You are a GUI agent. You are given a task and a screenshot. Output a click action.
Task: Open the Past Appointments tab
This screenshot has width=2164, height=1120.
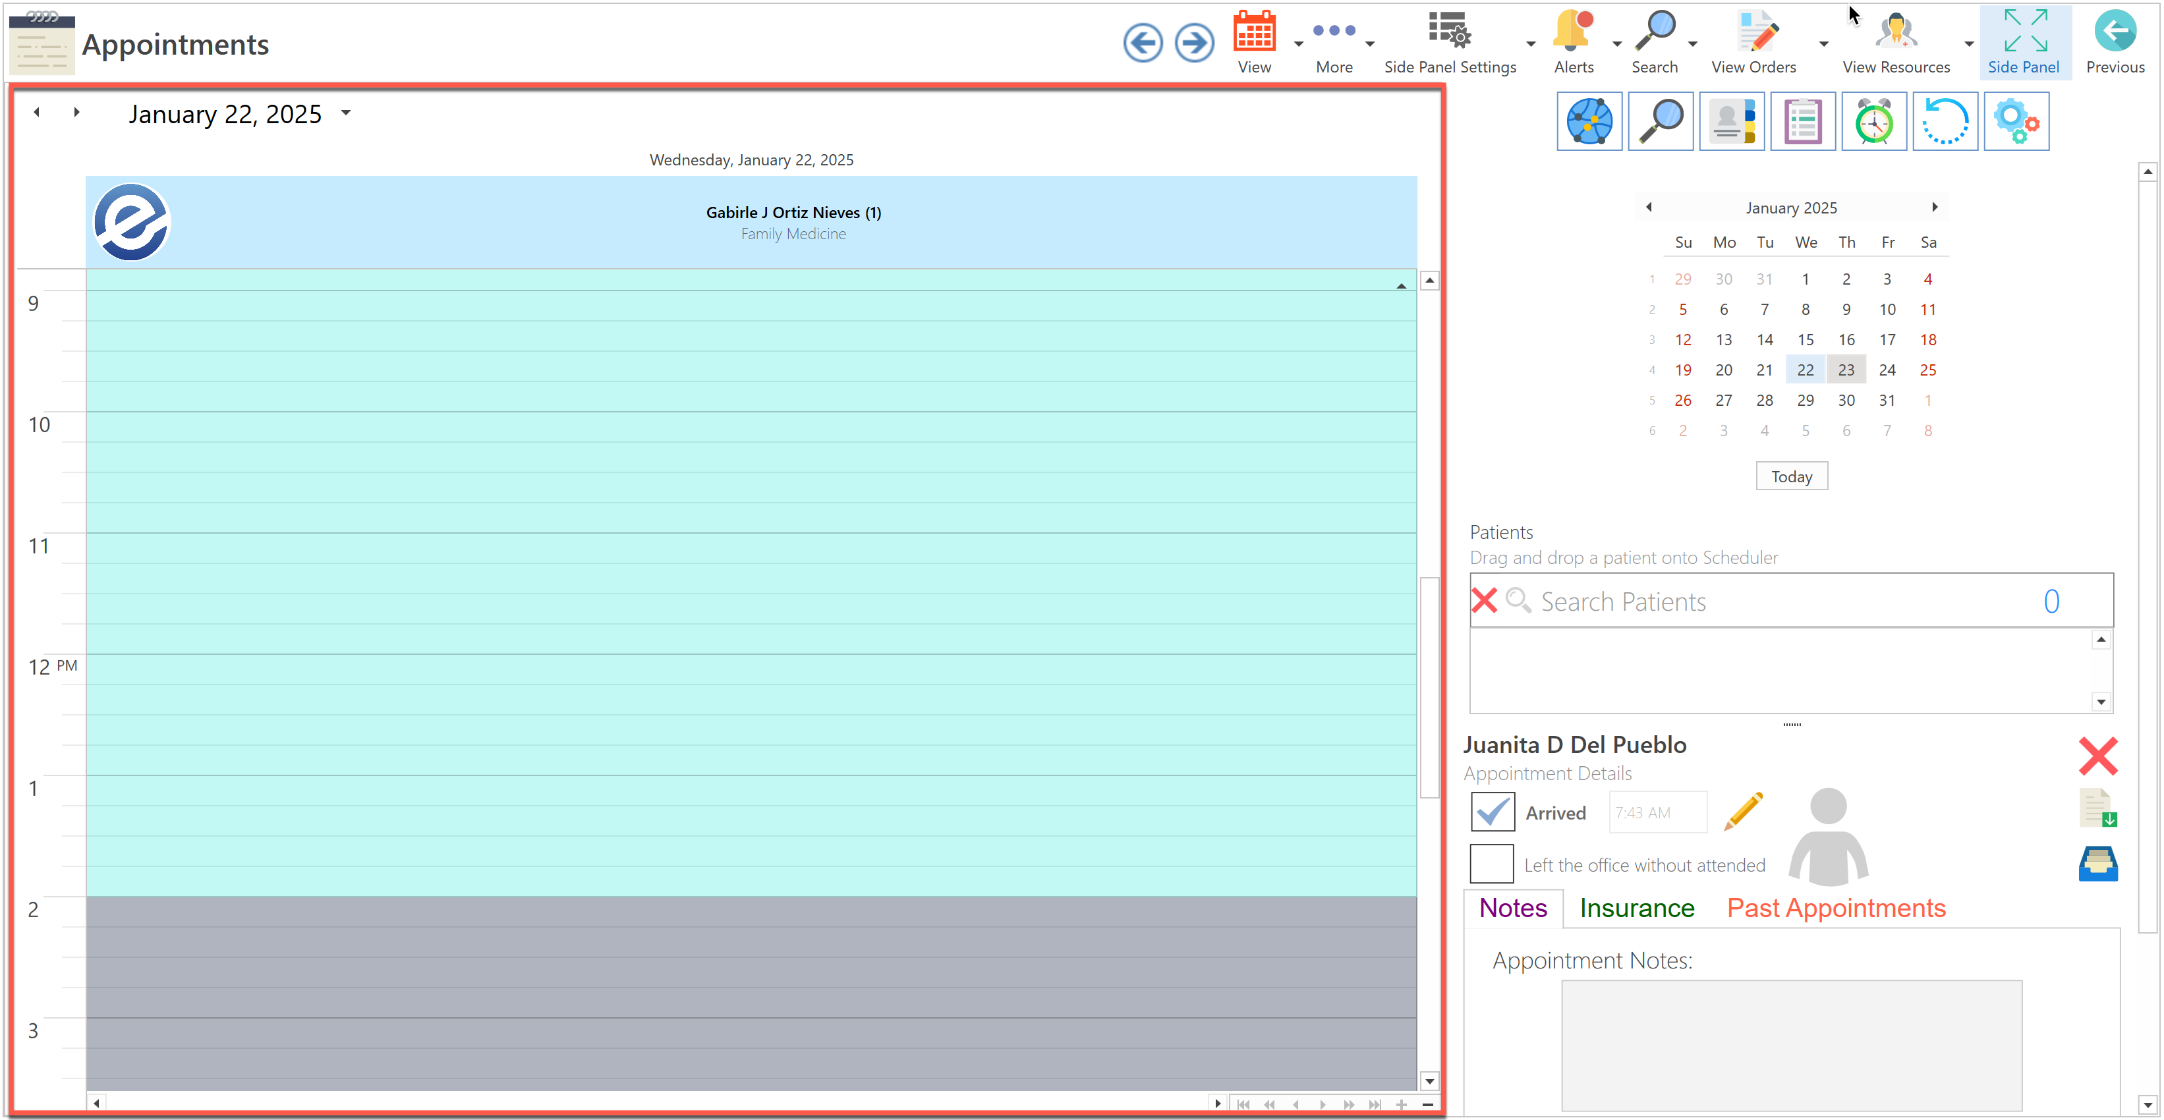point(1836,909)
